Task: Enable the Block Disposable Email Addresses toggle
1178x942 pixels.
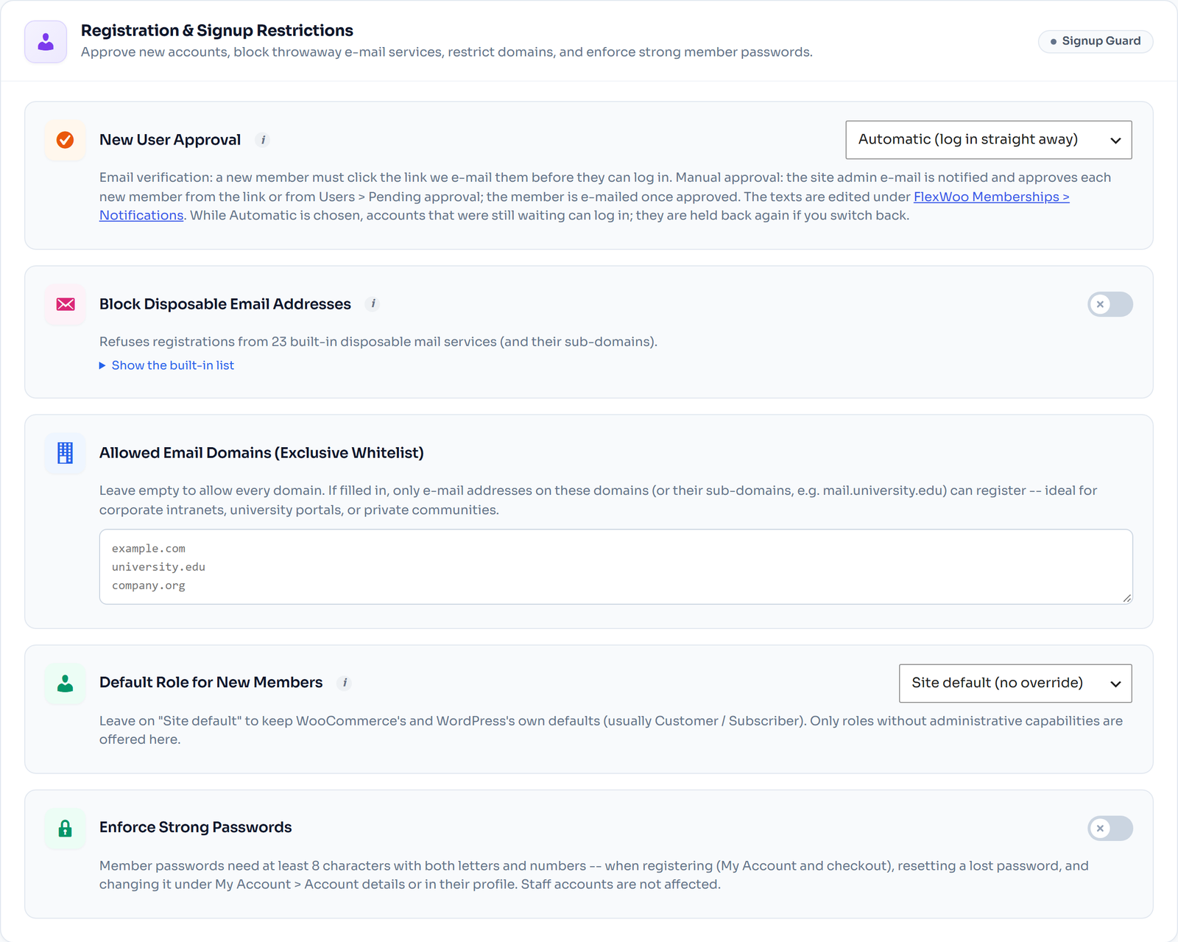Action: 1110,304
